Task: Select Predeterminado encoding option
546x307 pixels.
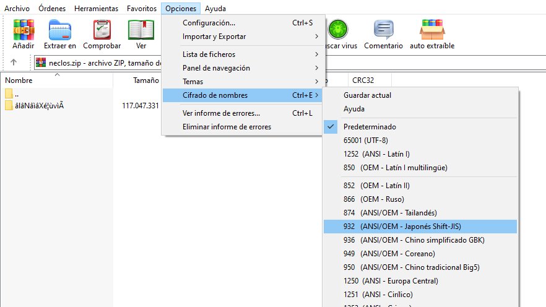Action: tap(420, 127)
